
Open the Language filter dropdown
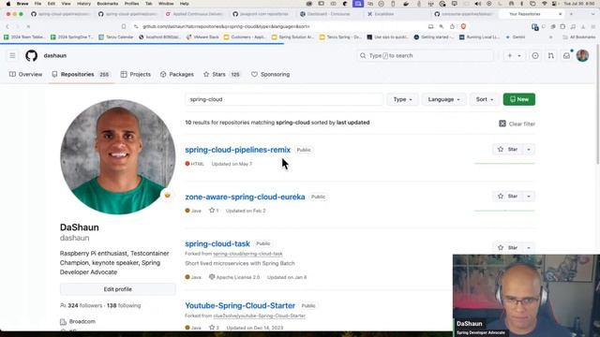pos(443,99)
